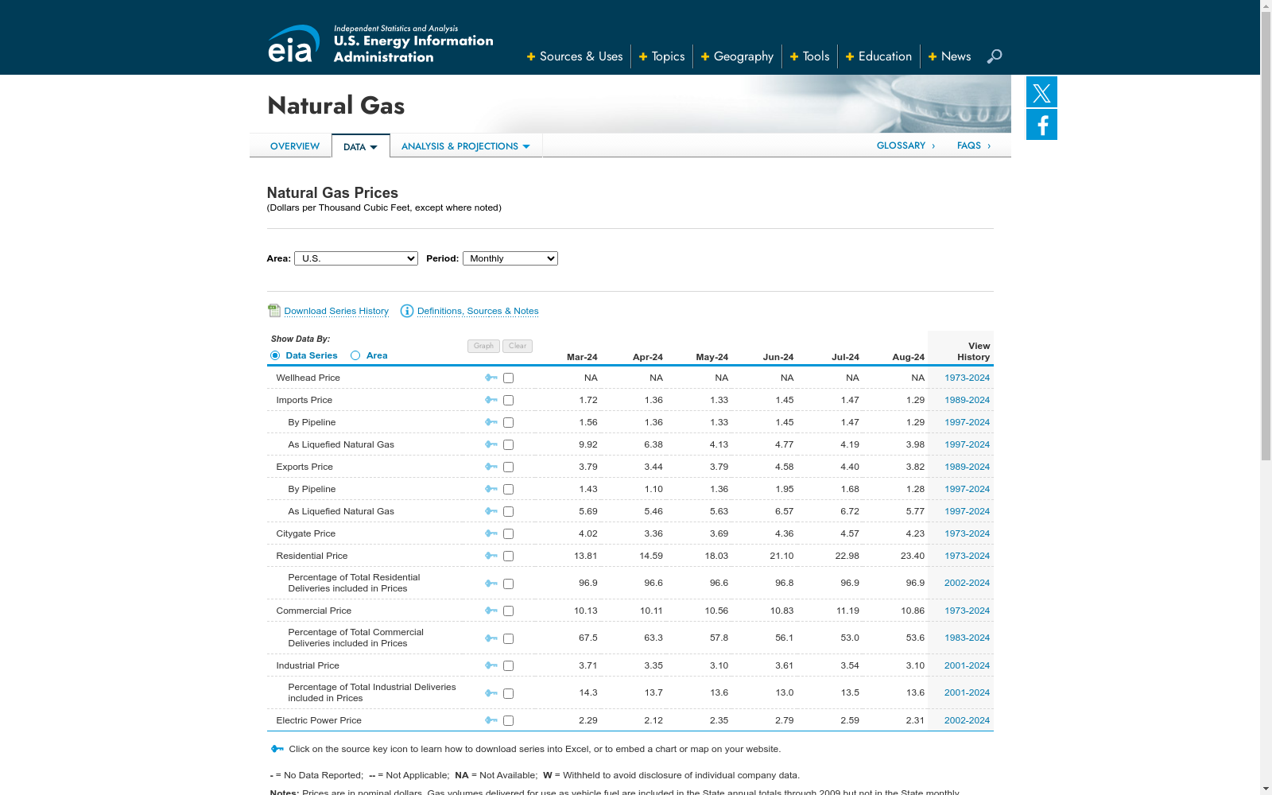
Task: Click Download Series History link
Action: coord(336,311)
